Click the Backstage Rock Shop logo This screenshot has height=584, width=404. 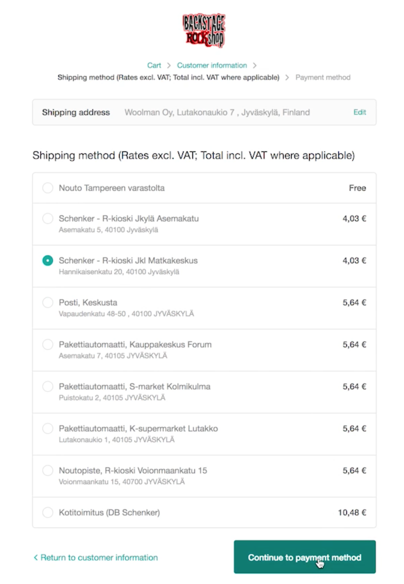(x=204, y=30)
